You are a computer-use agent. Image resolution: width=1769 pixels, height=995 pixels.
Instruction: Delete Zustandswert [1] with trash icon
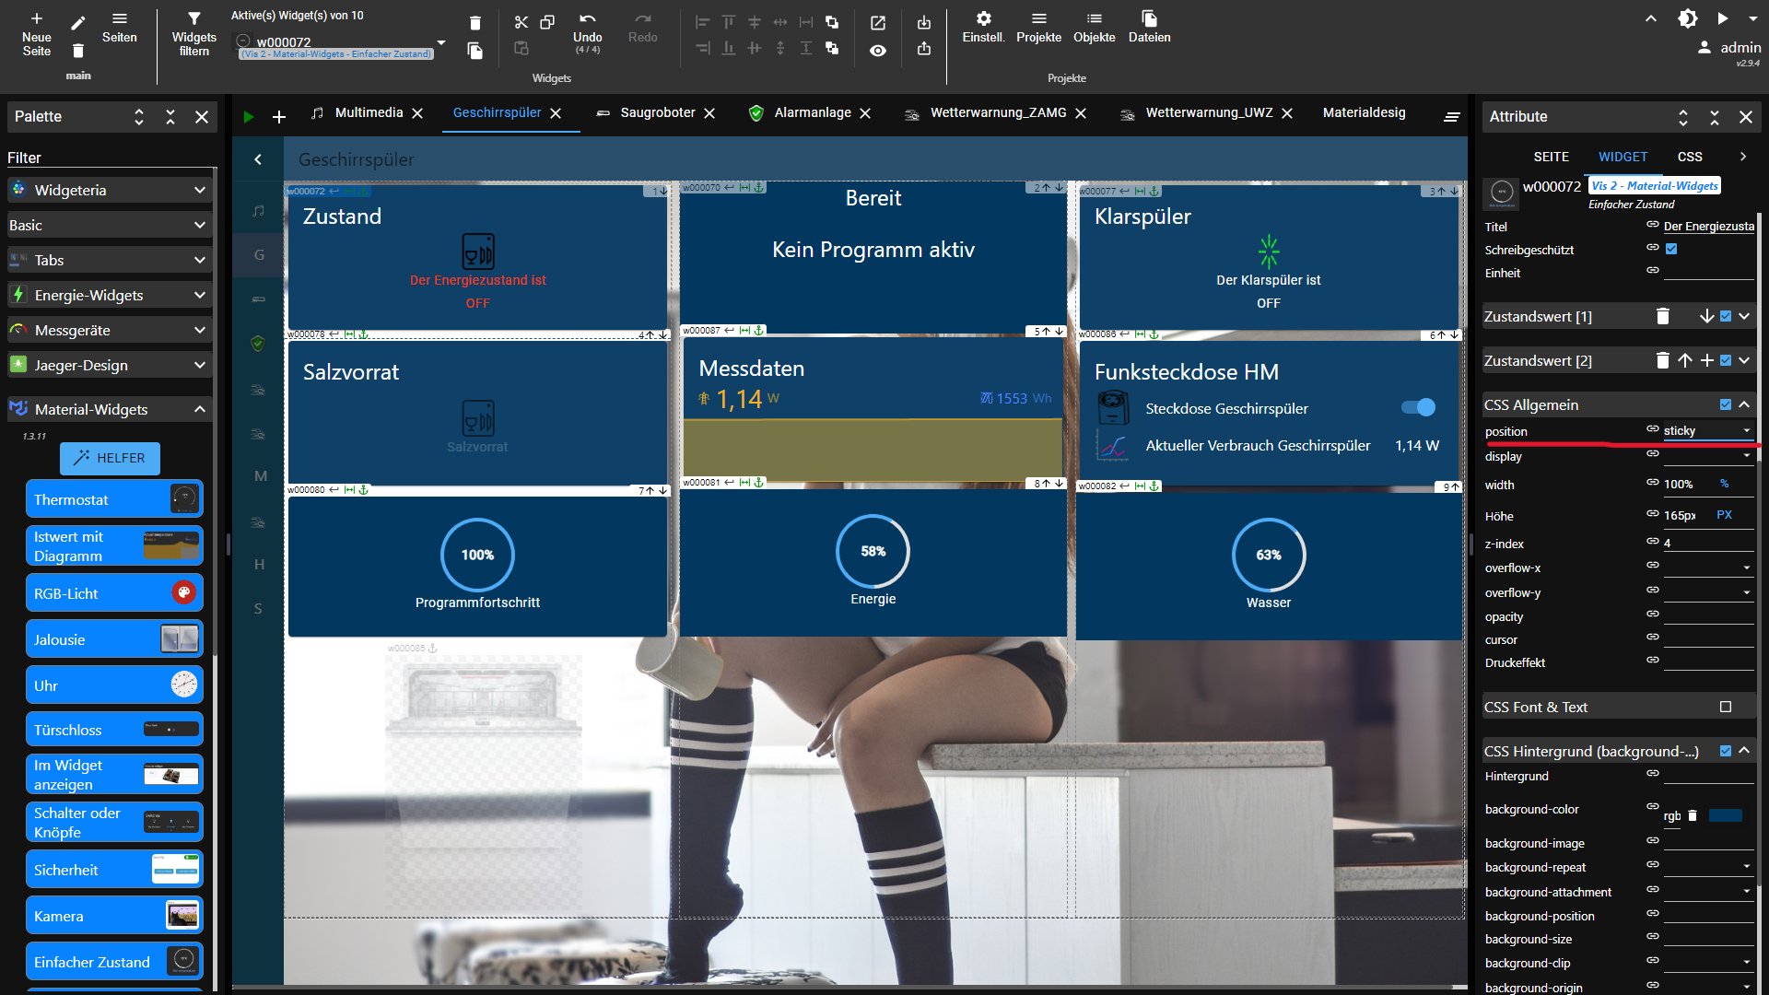[x=1663, y=316]
